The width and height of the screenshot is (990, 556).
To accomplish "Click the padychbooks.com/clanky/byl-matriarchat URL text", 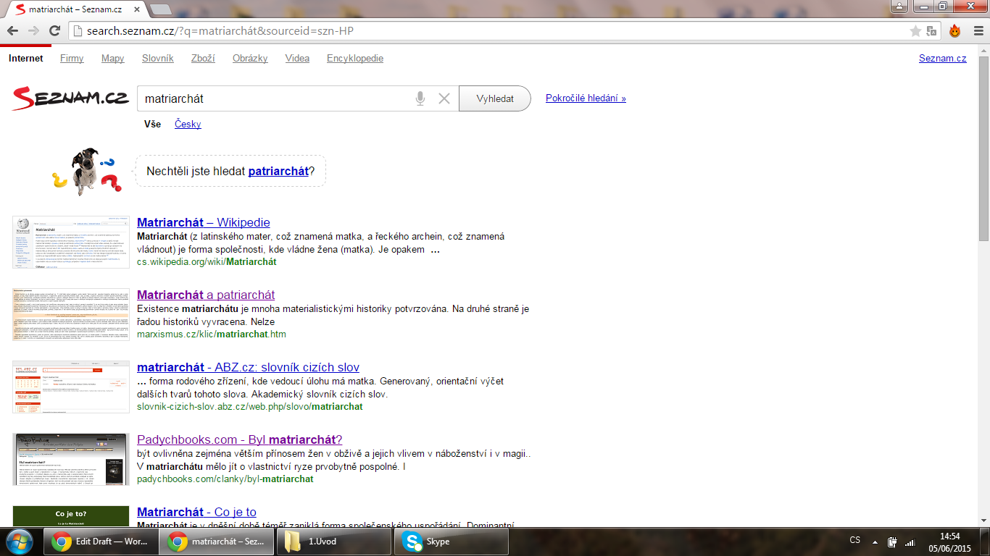I will pyautogui.click(x=225, y=479).
